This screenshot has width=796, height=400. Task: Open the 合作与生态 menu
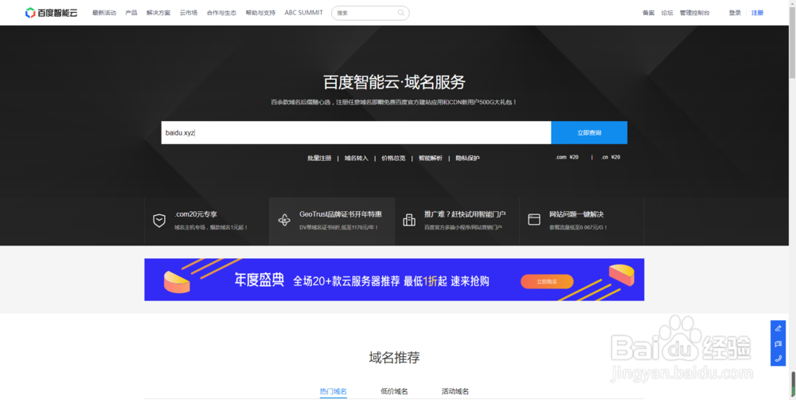click(221, 13)
